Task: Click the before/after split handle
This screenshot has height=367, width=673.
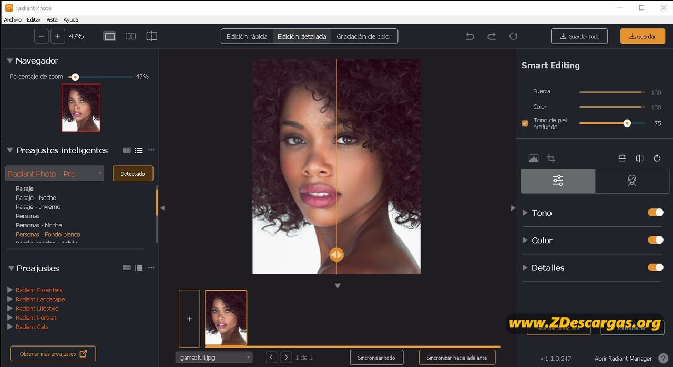Action: point(336,255)
